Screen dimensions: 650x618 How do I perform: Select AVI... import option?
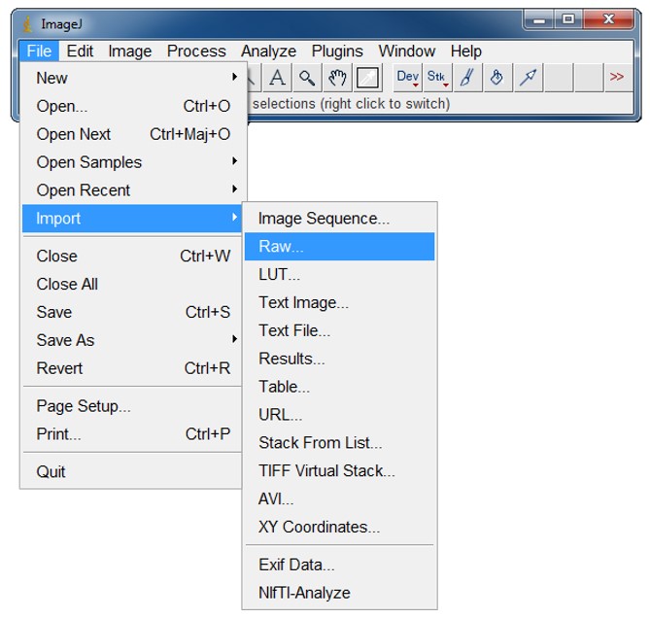click(x=339, y=499)
